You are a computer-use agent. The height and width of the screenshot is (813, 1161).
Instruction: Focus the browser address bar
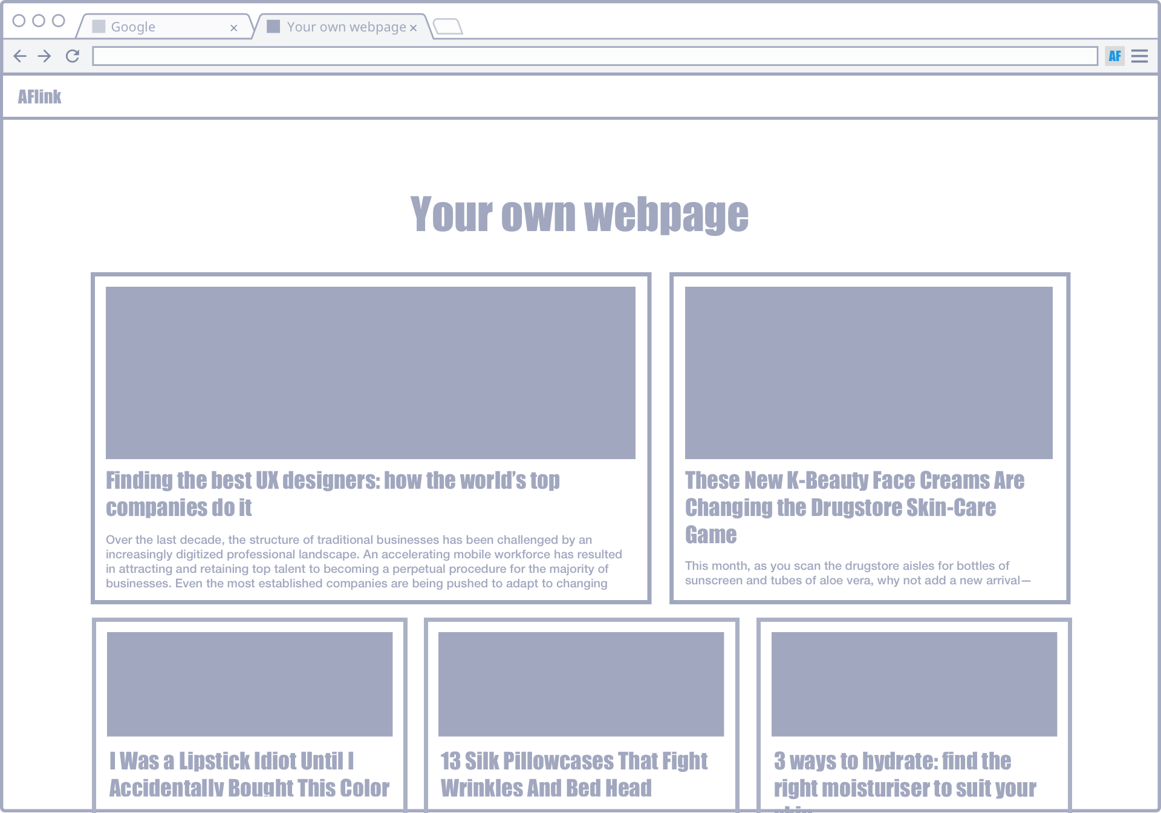click(594, 56)
